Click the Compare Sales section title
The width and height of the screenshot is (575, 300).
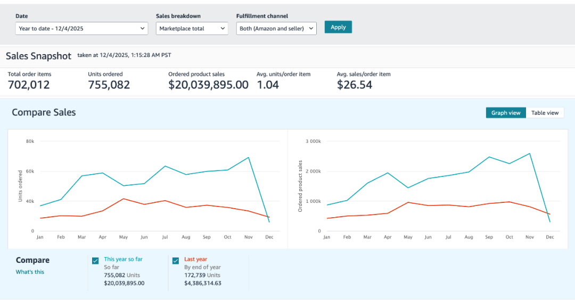44,112
